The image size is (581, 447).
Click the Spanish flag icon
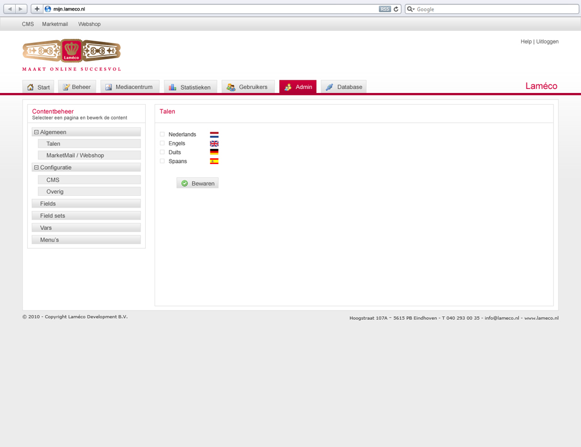coord(214,161)
